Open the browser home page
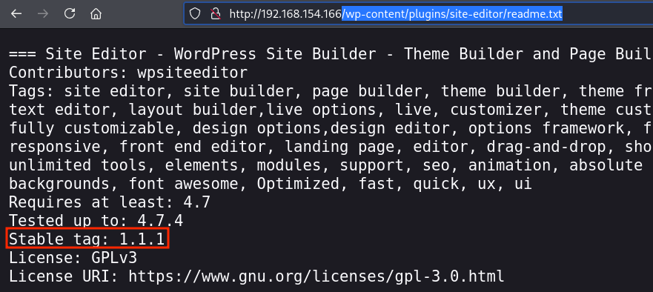 click(96, 14)
